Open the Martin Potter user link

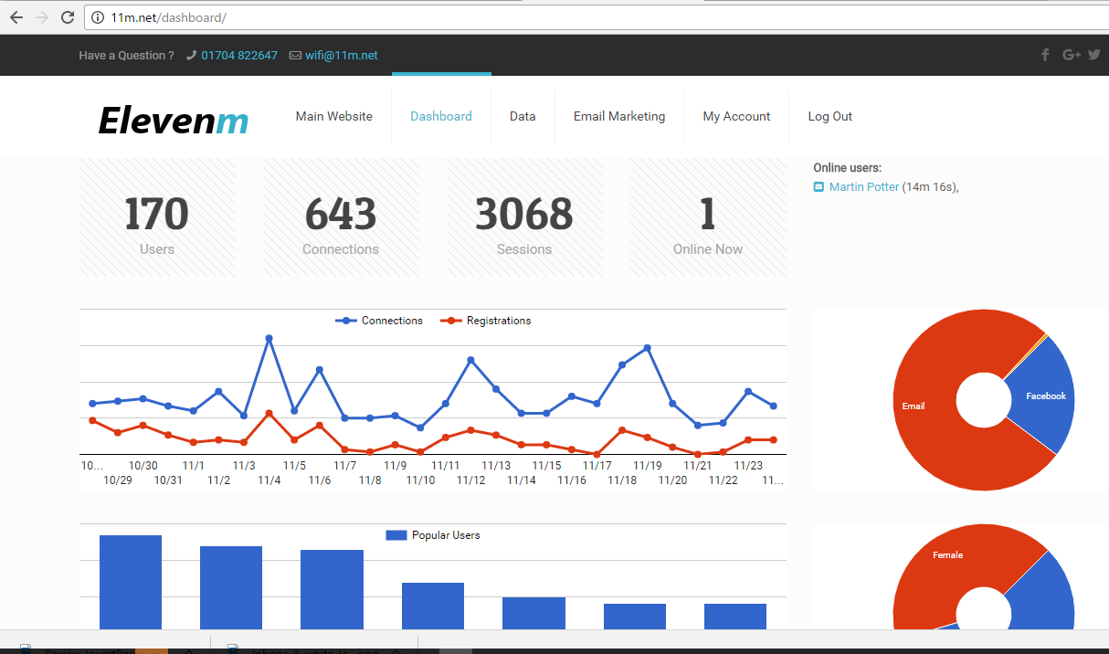pyautogui.click(x=863, y=187)
